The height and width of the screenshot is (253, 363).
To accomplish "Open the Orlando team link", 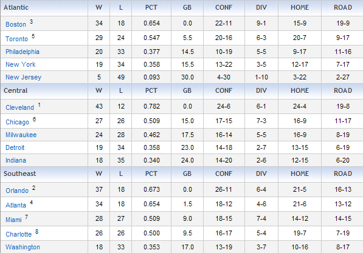I will coord(17,191).
